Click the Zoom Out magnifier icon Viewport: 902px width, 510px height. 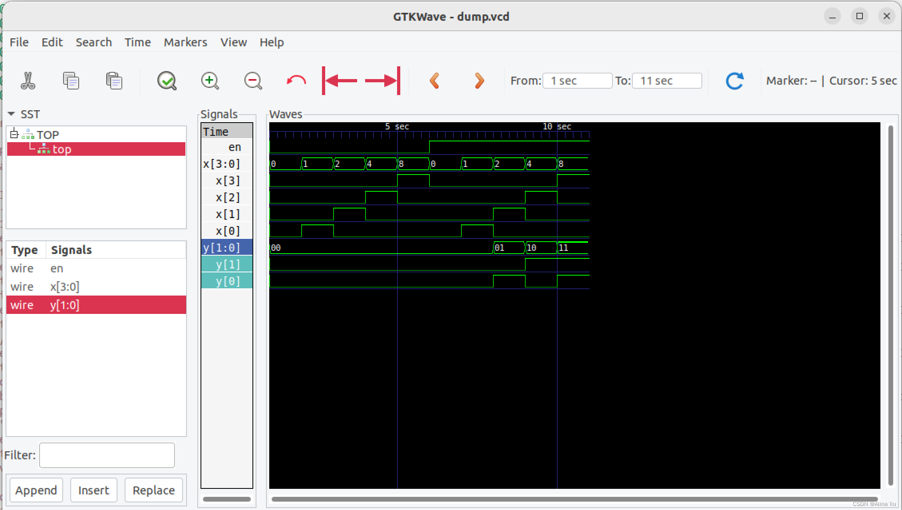[x=253, y=81]
